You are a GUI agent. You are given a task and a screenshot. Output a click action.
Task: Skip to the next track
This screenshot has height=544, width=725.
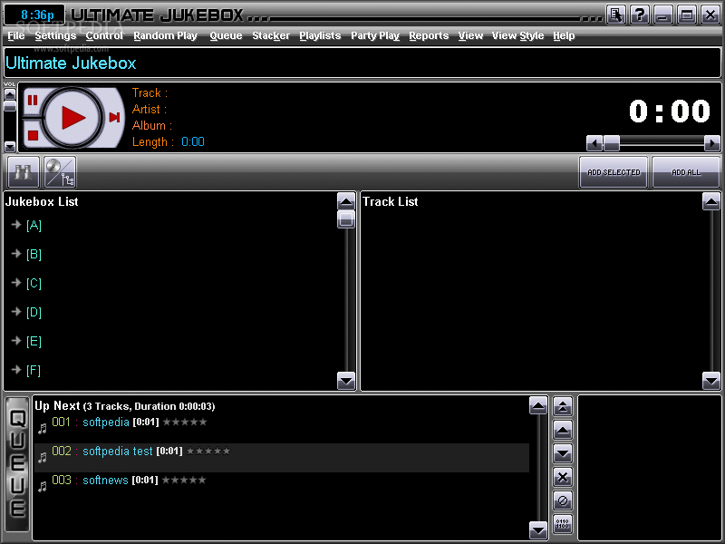point(115,118)
